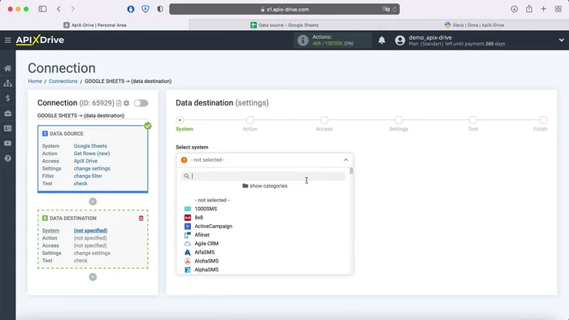Go to the Access step in wizard
569x320 pixels.
tap(324, 120)
